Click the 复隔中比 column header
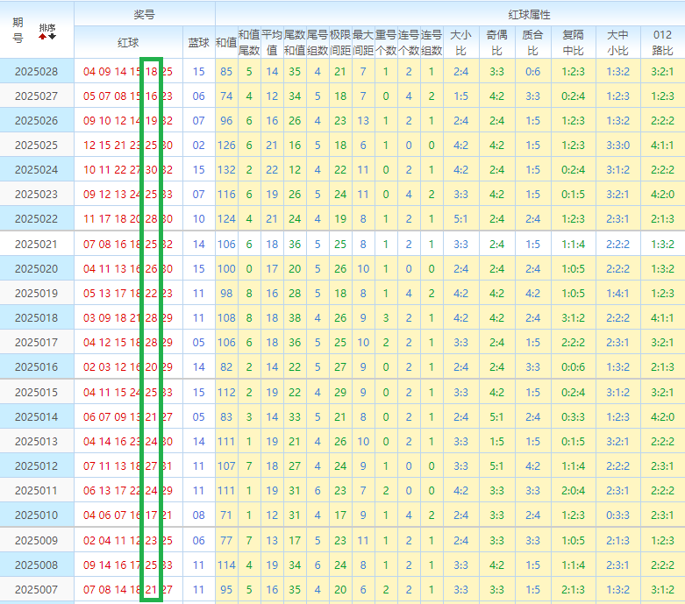This screenshot has height=604, width=685. 573,42
